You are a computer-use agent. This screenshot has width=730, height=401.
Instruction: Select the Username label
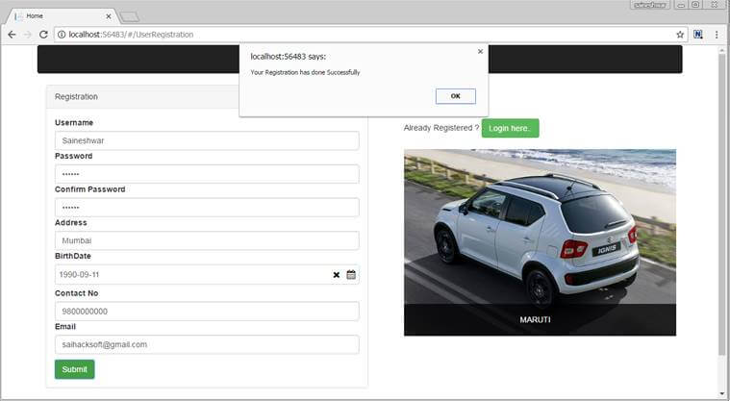74,122
